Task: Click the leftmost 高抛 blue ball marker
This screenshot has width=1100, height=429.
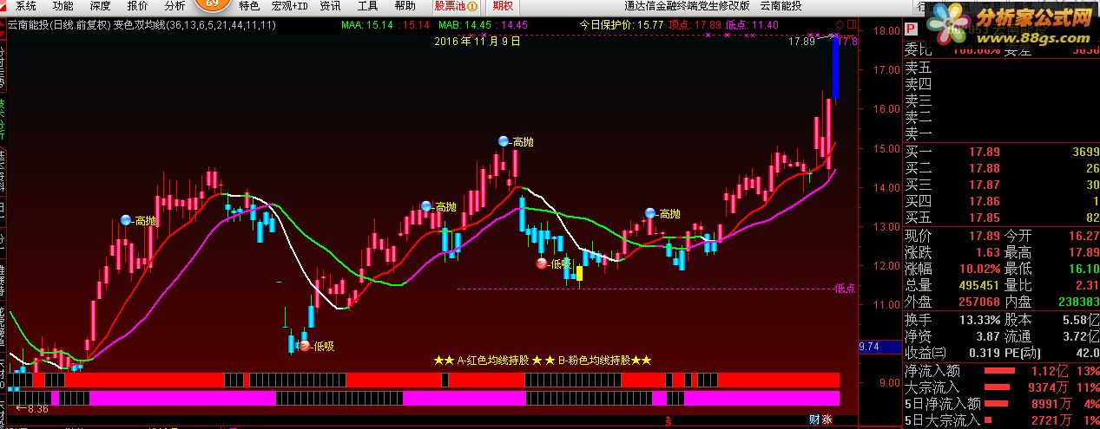Action: (127, 220)
